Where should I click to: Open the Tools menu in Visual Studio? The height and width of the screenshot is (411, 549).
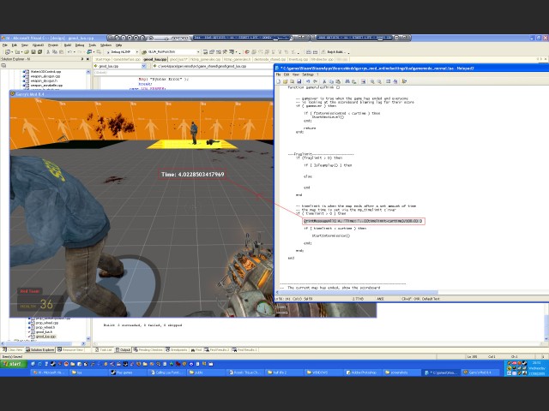93,45
